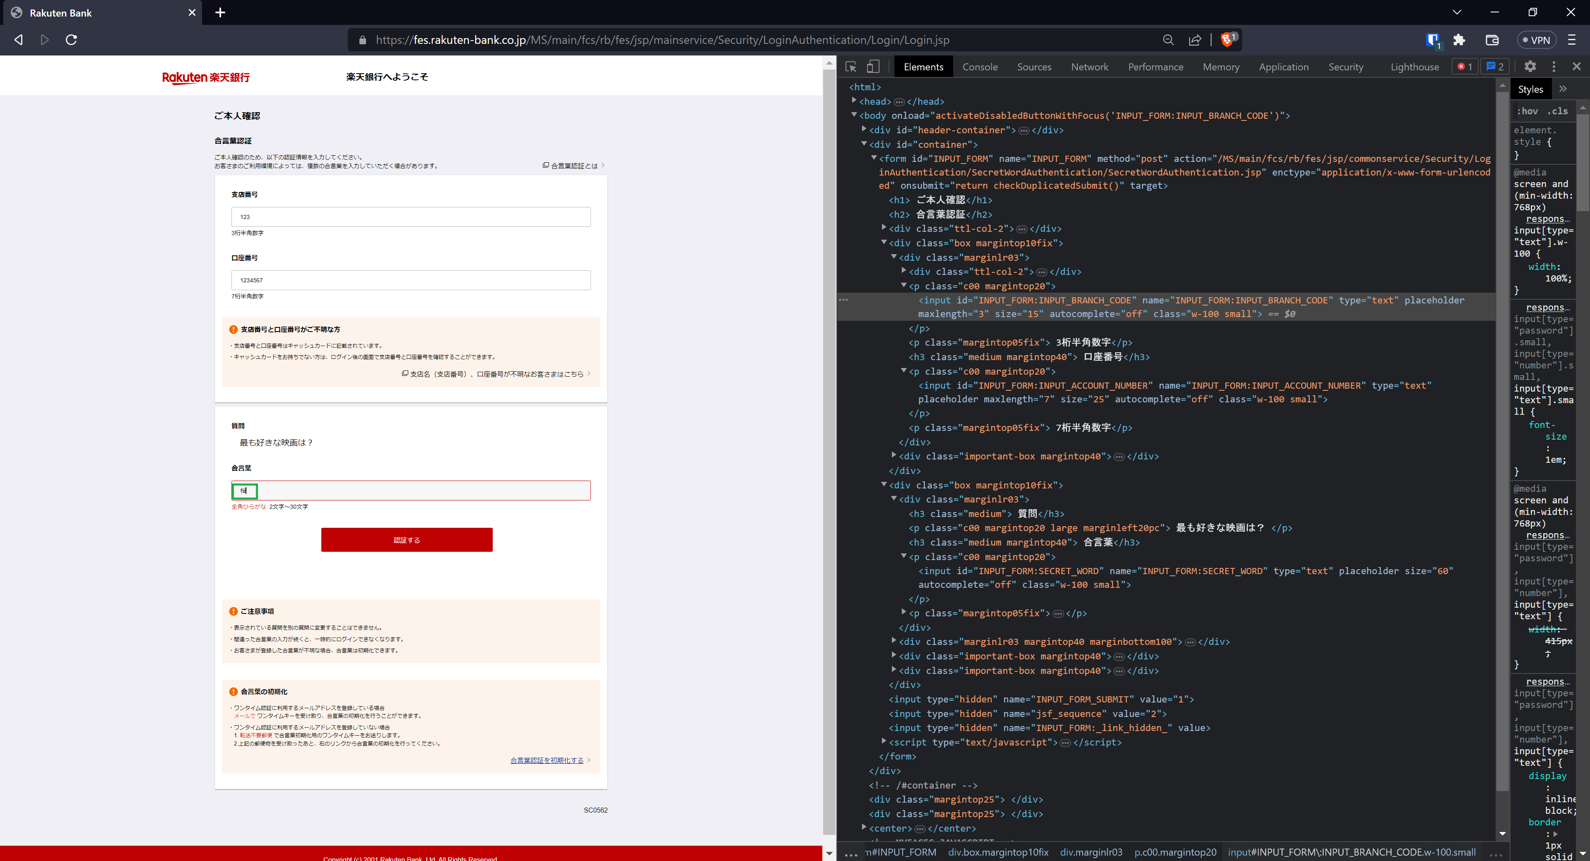Open the Performance tab
1590x861 pixels.
click(1156, 67)
